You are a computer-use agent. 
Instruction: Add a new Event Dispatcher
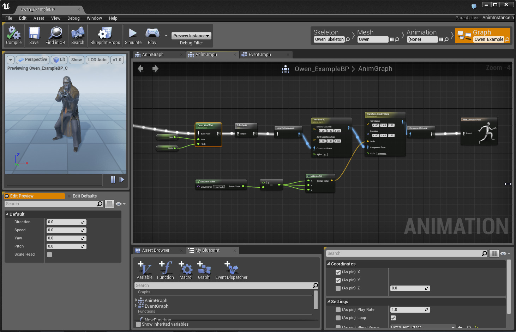pos(231,270)
